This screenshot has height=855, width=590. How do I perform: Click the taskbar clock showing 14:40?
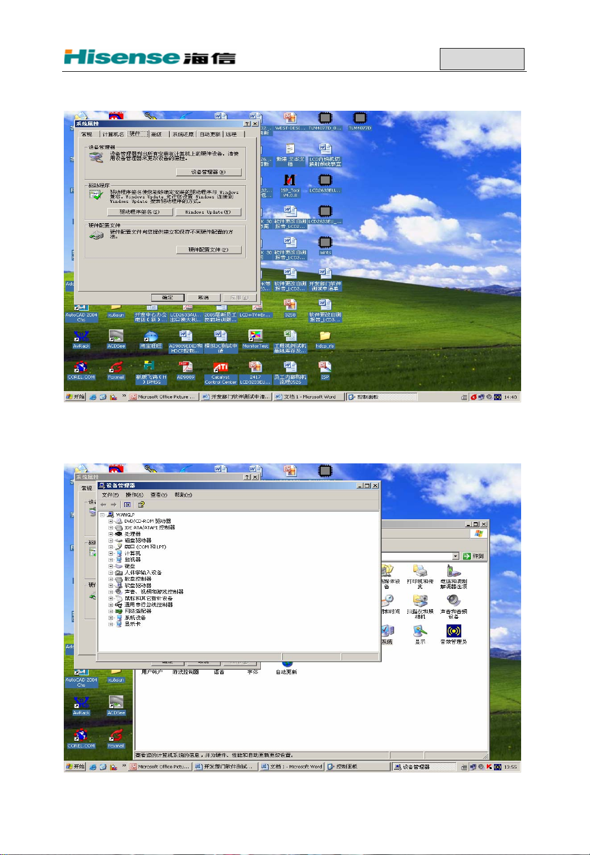pos(510,397)
